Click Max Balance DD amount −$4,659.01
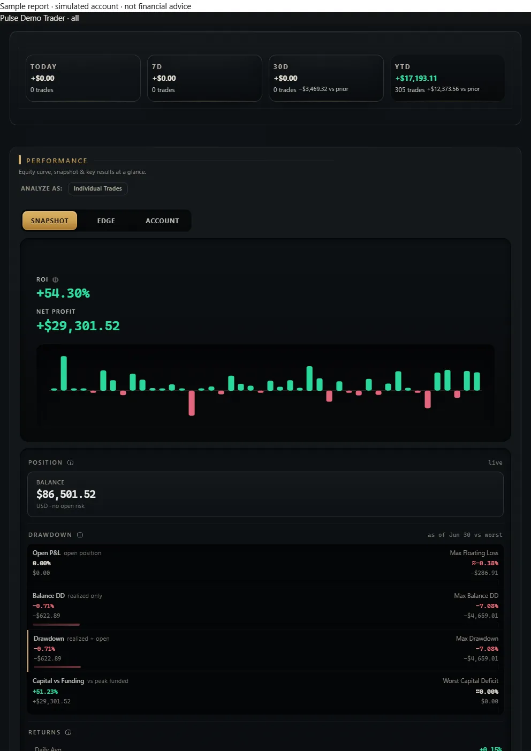This screenshot has width=531, height=751. tap(481, 616)
